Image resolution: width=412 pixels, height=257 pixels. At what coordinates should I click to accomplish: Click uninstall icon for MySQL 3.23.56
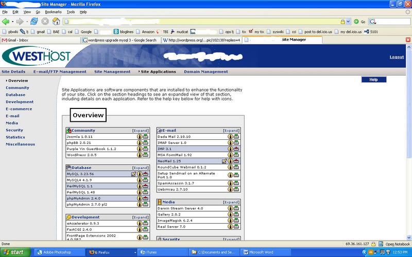(x=146, y=174)
